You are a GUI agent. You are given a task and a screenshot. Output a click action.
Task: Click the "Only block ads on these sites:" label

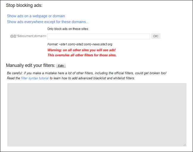pyautogui.click(x=68, y=29)
